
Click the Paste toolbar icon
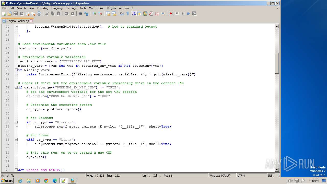click(59, 14)
